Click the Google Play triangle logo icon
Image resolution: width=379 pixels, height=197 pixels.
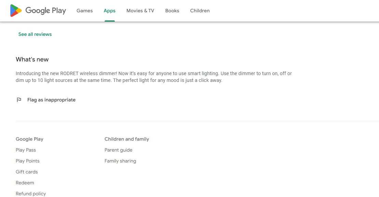point(16,11)
